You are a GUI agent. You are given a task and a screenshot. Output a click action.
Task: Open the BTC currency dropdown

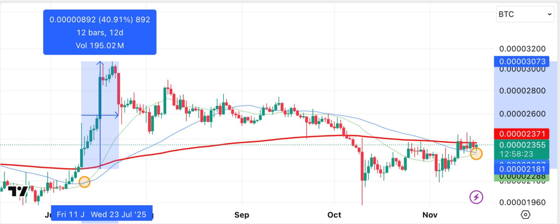pyautogui.click(x=525, y=14)
